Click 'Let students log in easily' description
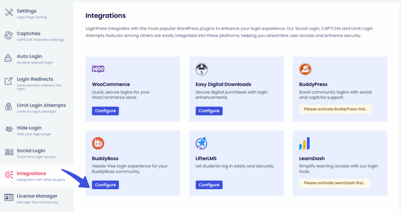Viewport: 401px width, 212px height. [235, 166]
